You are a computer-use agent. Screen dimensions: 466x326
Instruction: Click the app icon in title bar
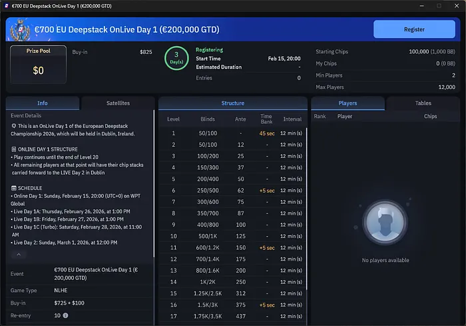[6, 5]
